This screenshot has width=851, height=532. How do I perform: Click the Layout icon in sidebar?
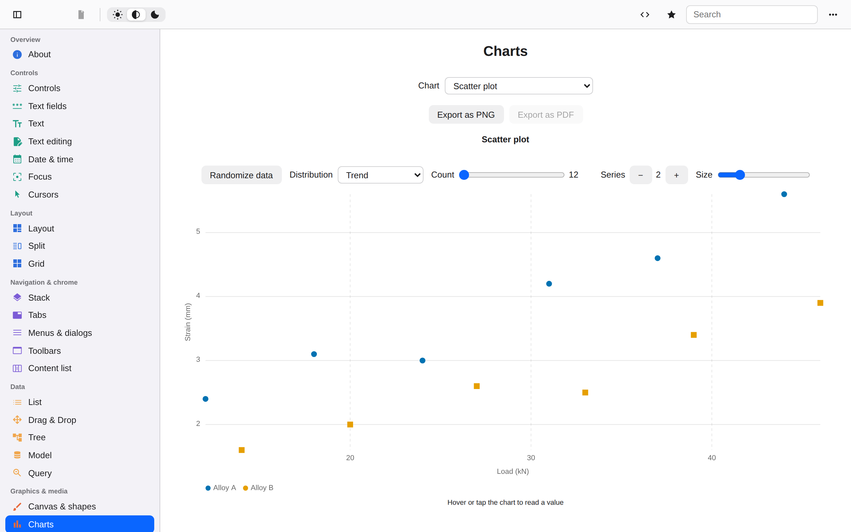[x=17, y=228]
